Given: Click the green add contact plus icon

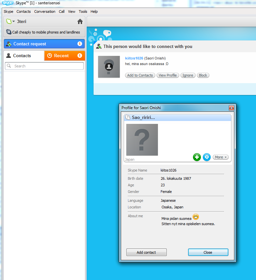Looking at the screenshot, I should 197,157.
